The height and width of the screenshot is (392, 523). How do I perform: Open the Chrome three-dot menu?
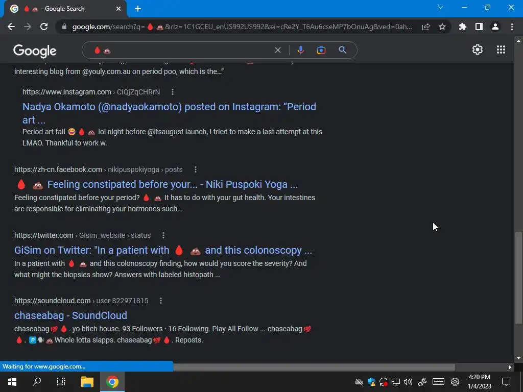point(512,27)
